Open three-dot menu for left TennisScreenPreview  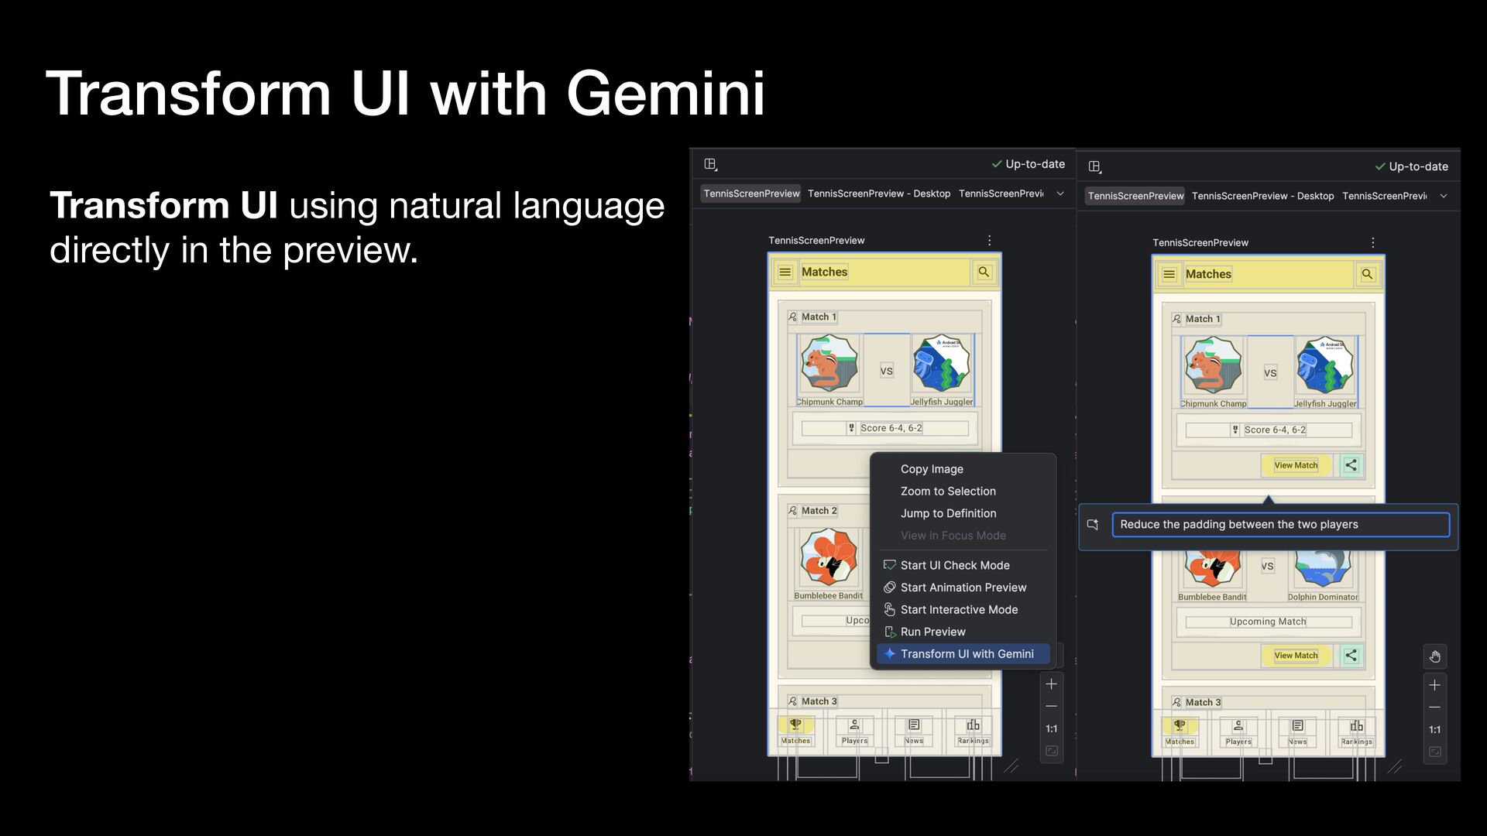coord(989,241)
